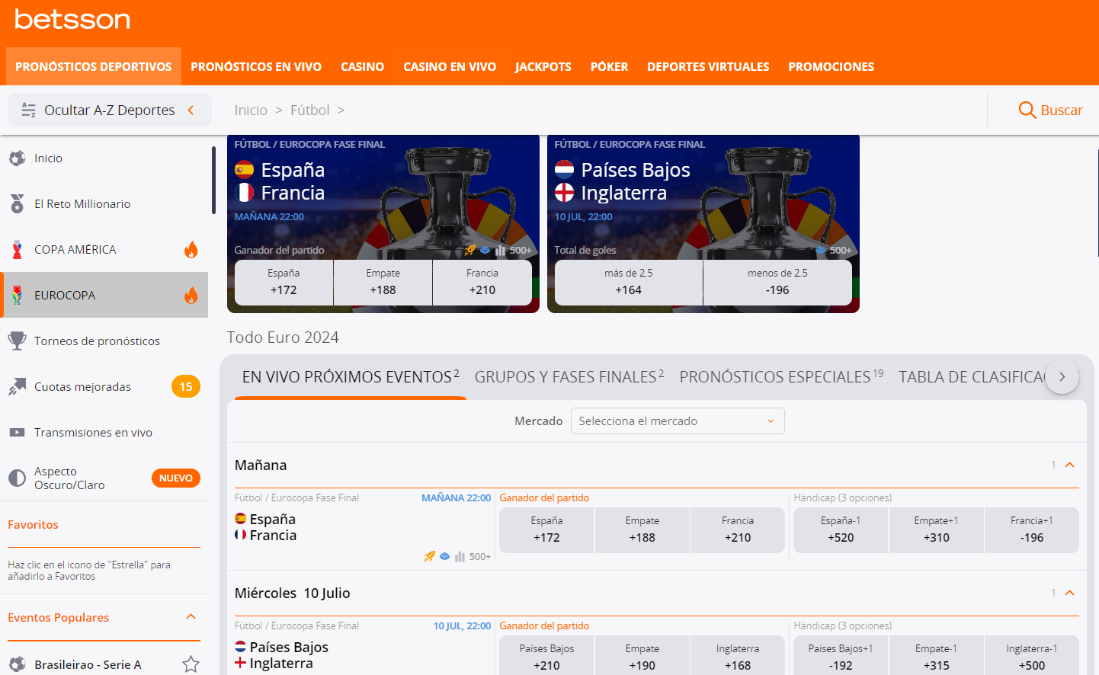Click the Copa América trophy icon
This screenshot has height=675, width=1099.
(x=17, y=250)
